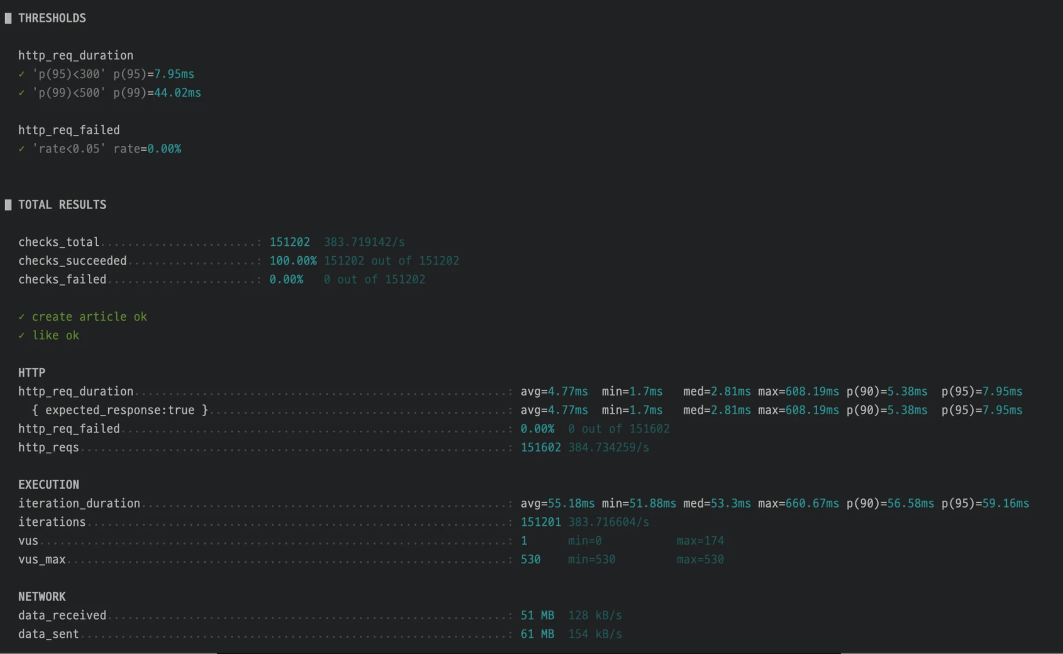The width and height of the screenshot is (1063, 654).
Task: Click the checks_succeeded 100.00% value
Action: 293,261
